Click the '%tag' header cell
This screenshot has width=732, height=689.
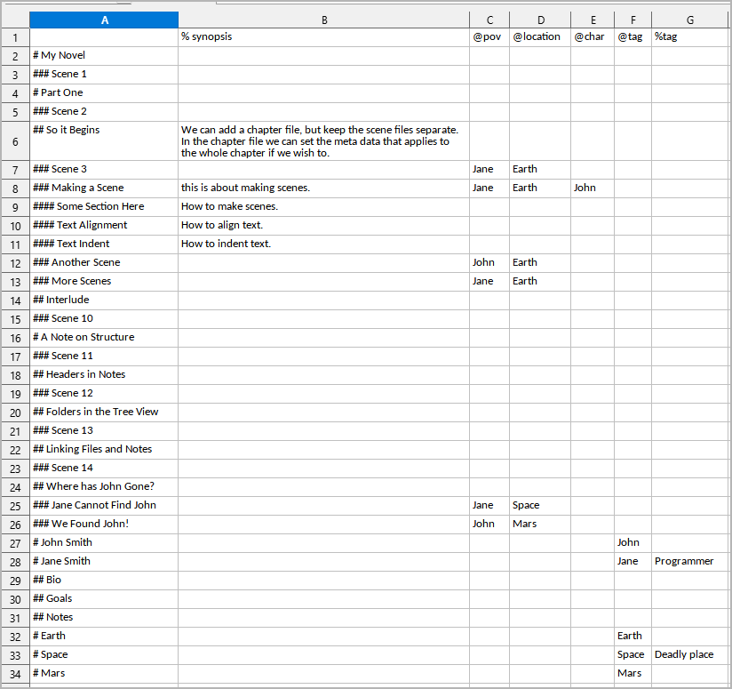pos(689,37)
